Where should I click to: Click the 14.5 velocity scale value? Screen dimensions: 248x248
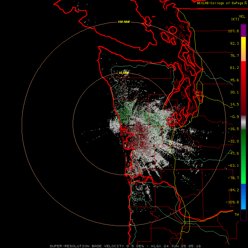pos(234,104)
